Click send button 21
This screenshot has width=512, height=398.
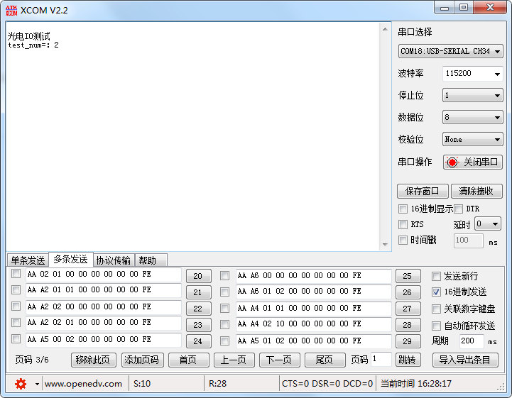point(199,292)
